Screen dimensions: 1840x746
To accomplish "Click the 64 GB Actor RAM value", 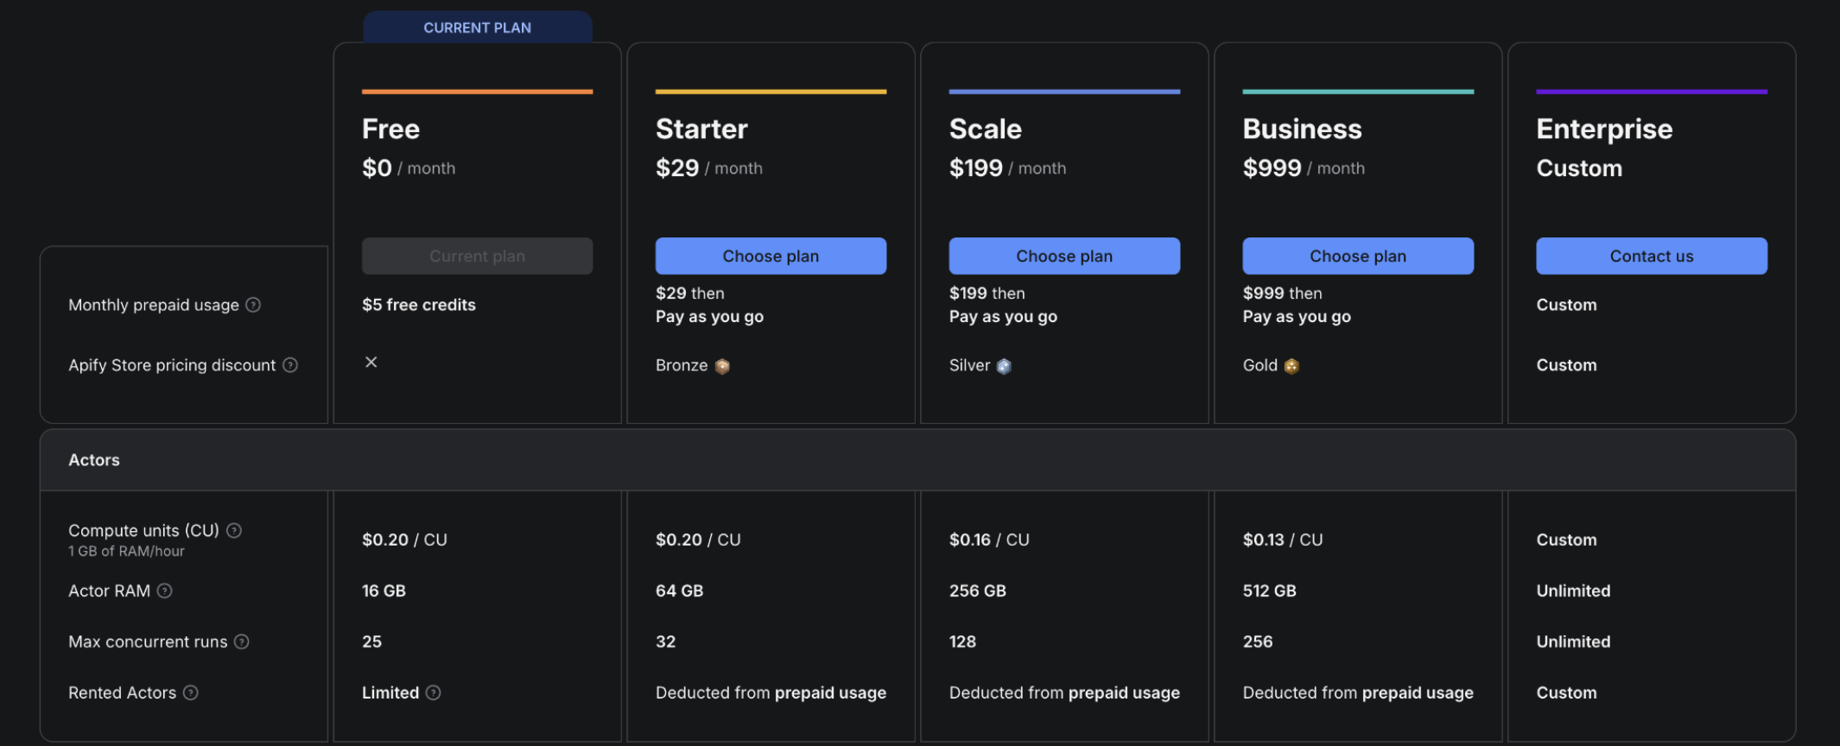I will (x=679, y=591).
